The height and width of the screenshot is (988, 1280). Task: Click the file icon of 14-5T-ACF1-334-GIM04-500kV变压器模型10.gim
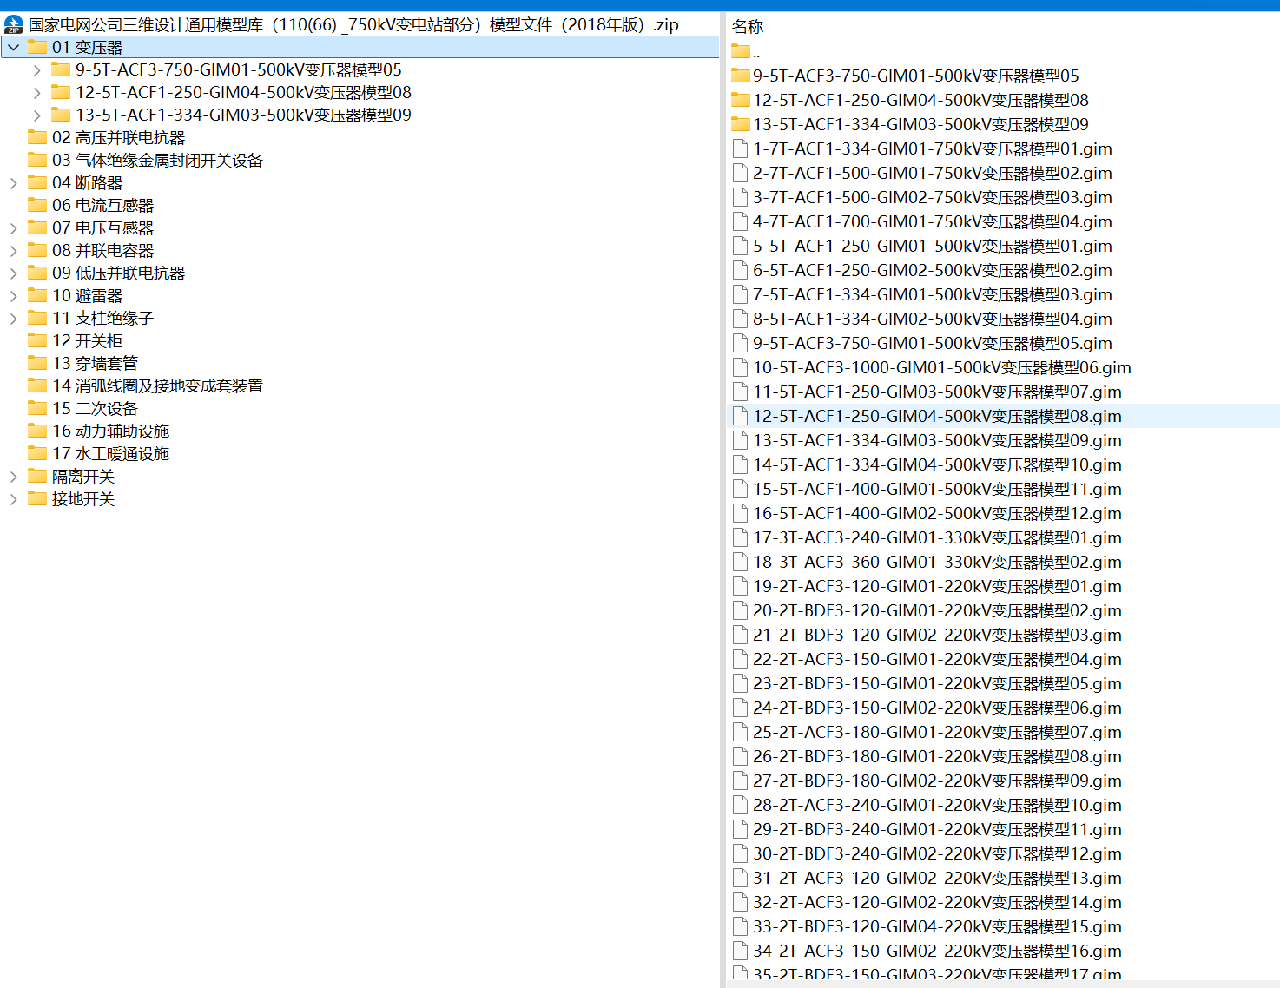point(740,464)
